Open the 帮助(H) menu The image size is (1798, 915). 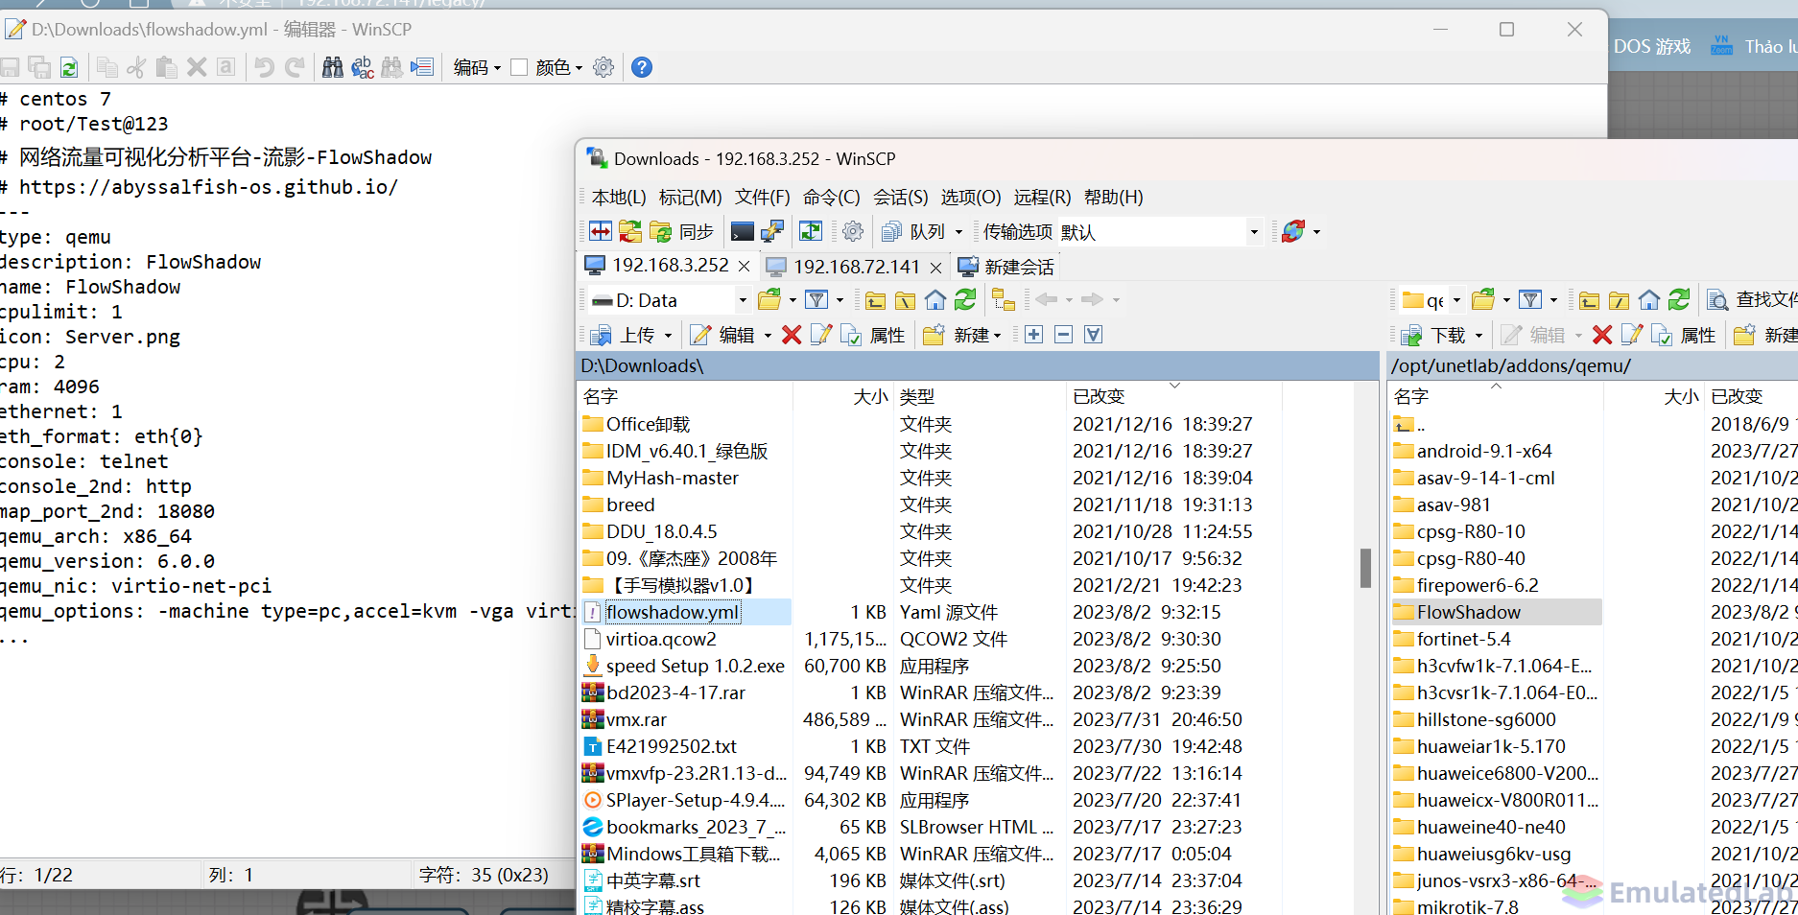coord(1113,197)
